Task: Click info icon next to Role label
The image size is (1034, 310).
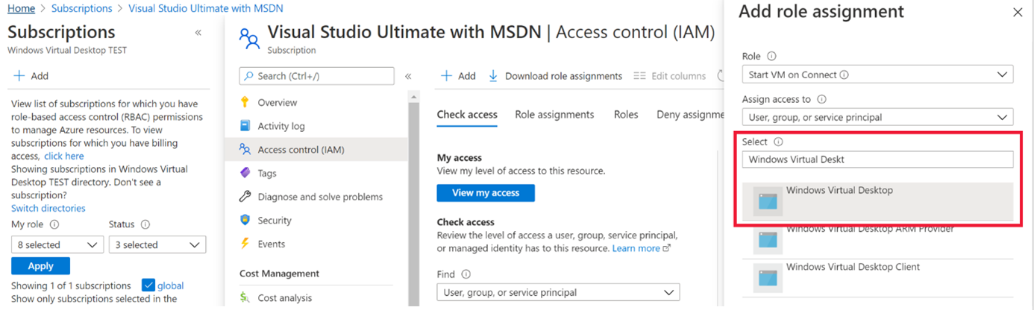Action: point(771,57)
